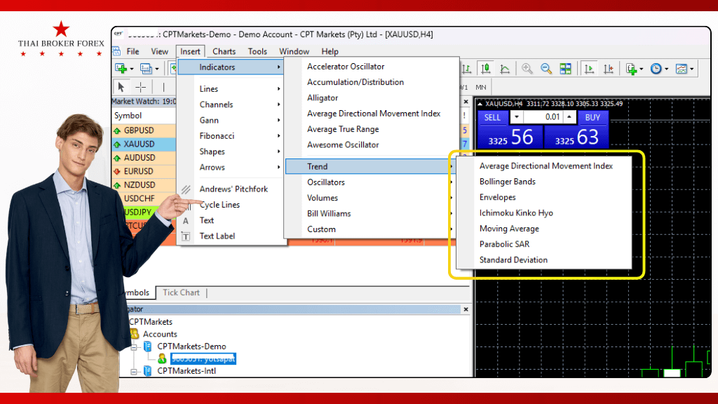Select the MN monthly timeframe

(x=481, y=87)
